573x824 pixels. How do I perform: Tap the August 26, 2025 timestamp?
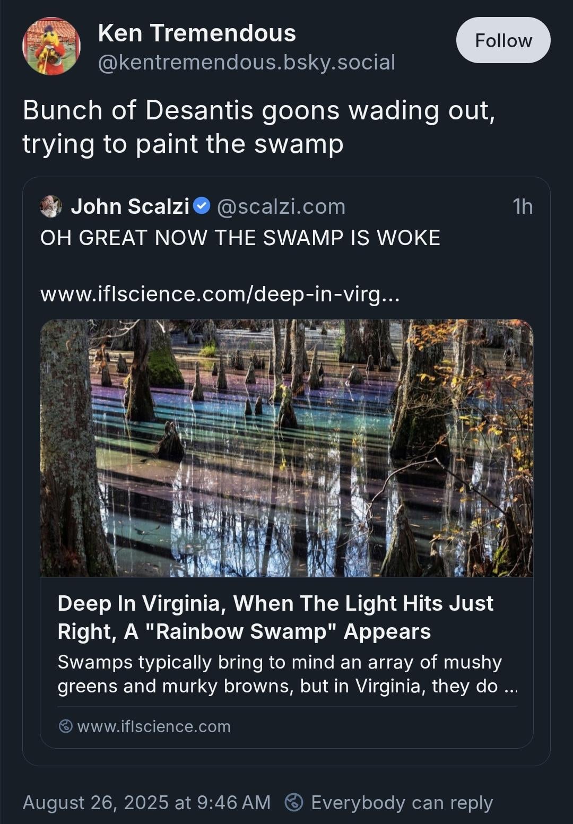(x=146, y=802)
